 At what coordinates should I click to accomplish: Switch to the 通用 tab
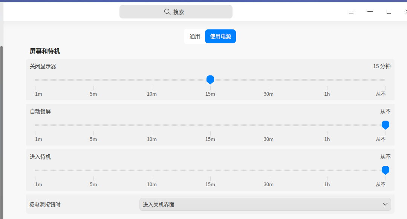[195, 37]
